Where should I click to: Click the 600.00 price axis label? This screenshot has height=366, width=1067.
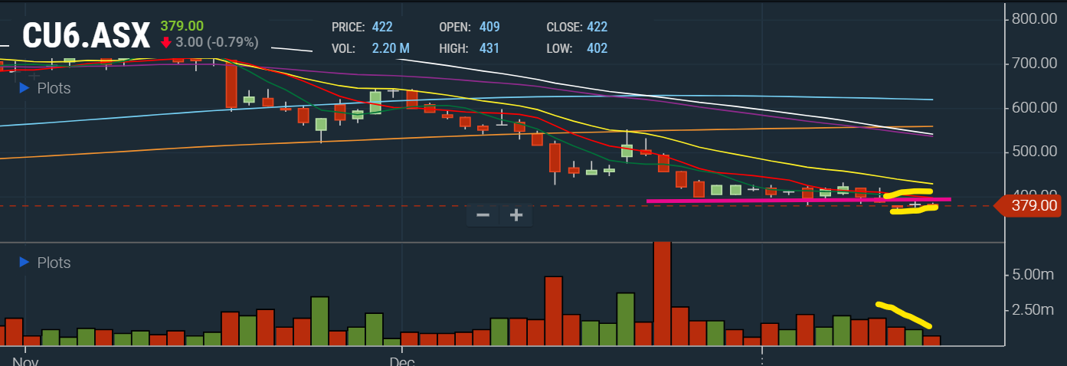1033,107
